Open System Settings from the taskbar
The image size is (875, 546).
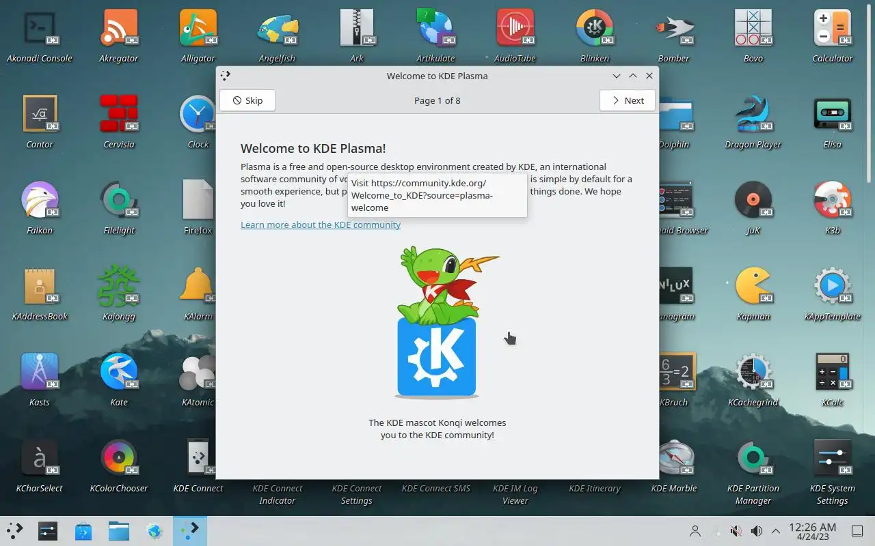48,530
